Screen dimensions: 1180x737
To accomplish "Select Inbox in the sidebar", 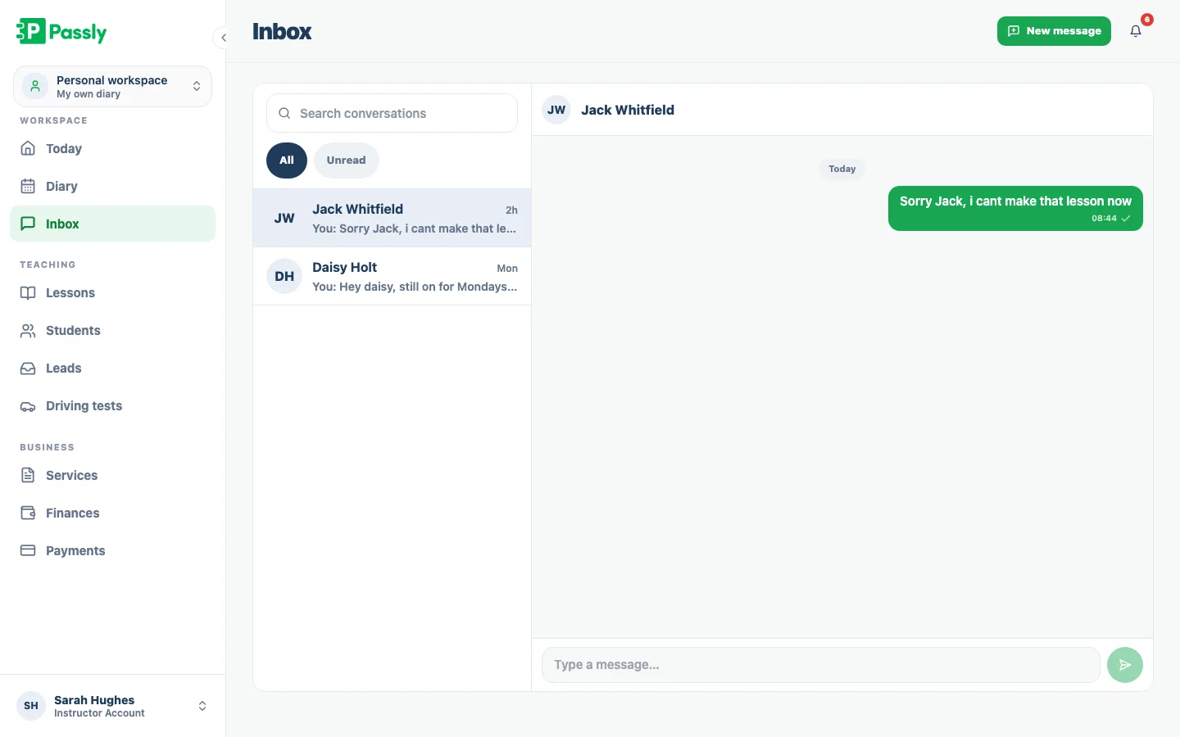I will coord(112,224).
